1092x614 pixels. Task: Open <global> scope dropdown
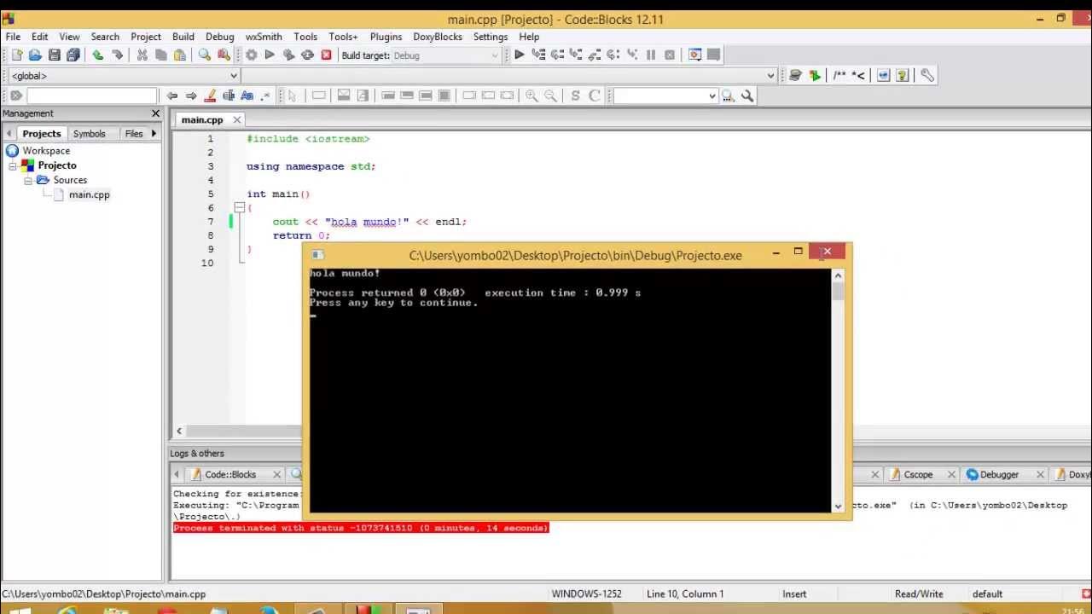(233, 76)
